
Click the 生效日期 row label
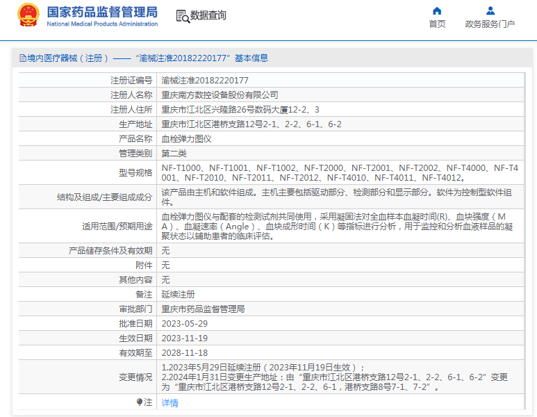(x=135, y=338)
